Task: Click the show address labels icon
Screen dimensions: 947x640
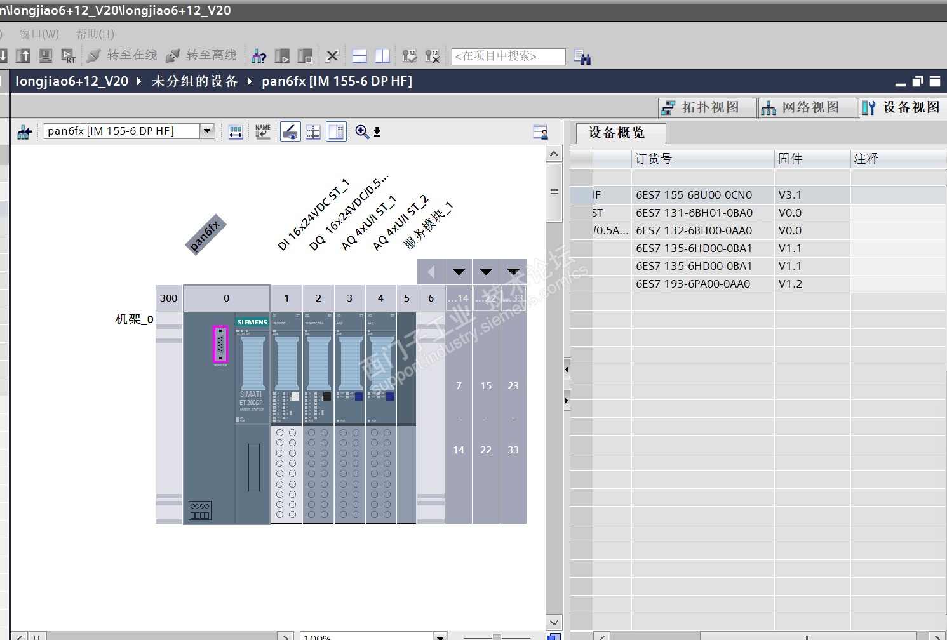Action: pyautogui.click(x=236, y=131)
